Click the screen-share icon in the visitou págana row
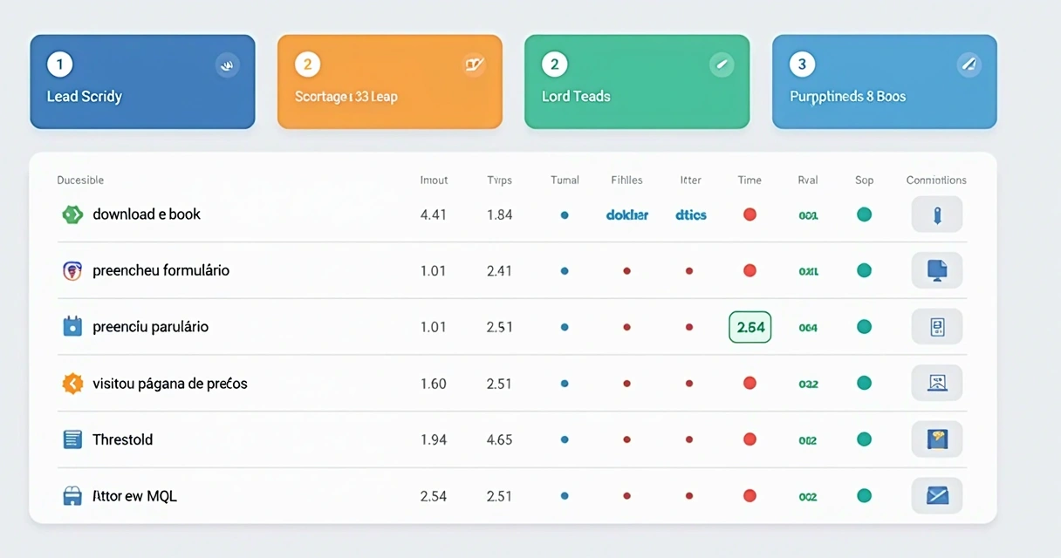Viewport: 1061px width, 558px height. coord(937,383)
